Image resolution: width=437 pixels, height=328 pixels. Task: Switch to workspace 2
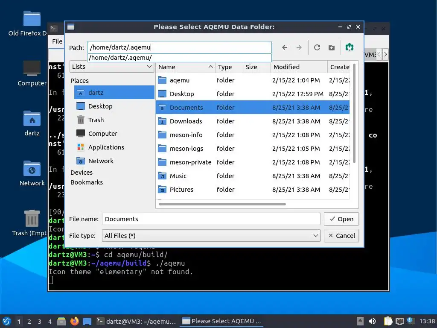click(29, 322)
